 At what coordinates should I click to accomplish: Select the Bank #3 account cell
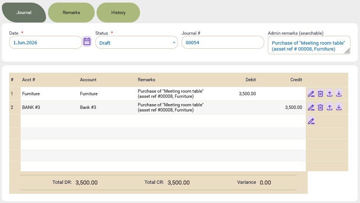coord(88,107)
